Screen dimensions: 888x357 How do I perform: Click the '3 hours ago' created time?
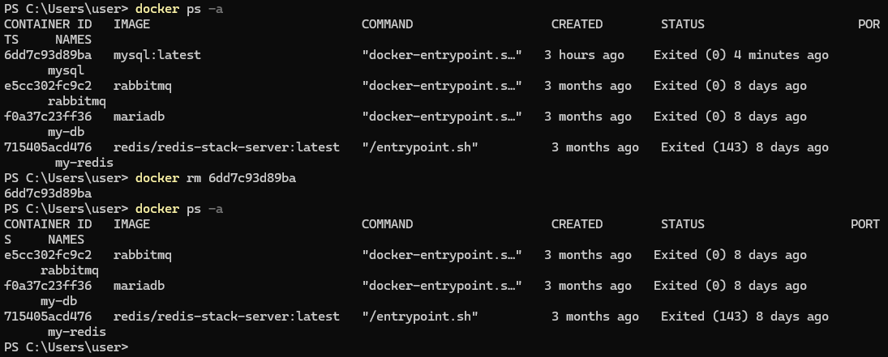[584, 55]
